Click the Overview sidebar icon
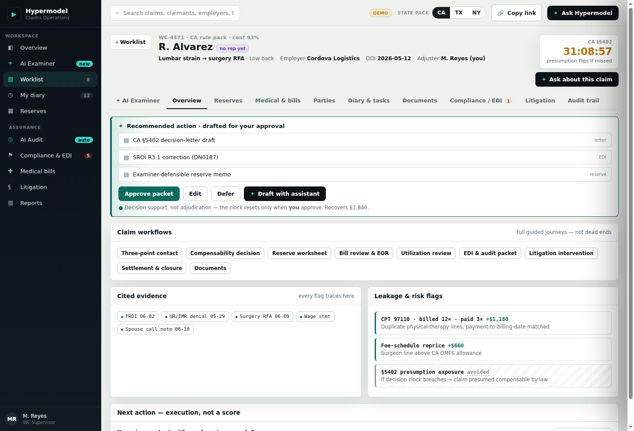This screenshot has width=634, height=431. pyautogui.click(x=11, y=48)
